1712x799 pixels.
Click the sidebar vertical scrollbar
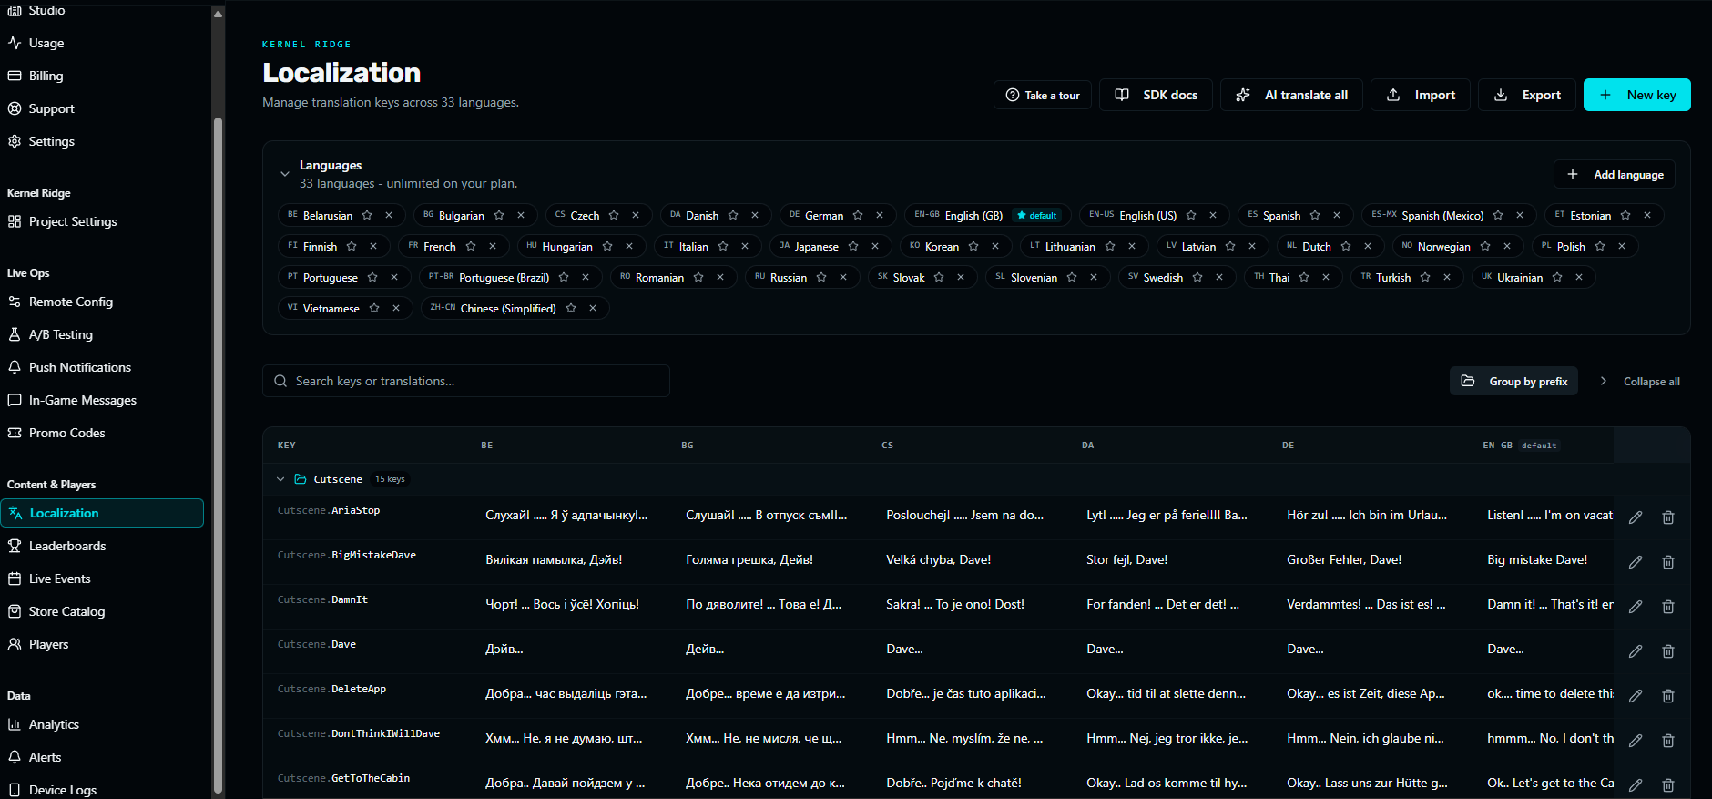pos(218,456)
